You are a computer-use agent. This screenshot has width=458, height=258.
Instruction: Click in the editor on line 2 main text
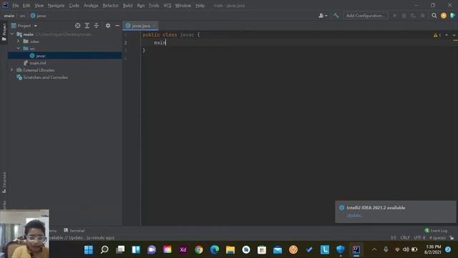(160, 43)
